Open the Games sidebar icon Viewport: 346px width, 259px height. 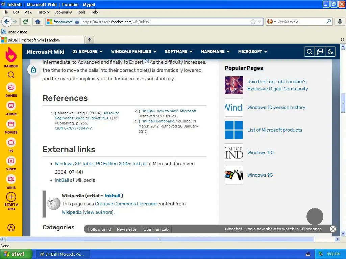tap(11, 87)
